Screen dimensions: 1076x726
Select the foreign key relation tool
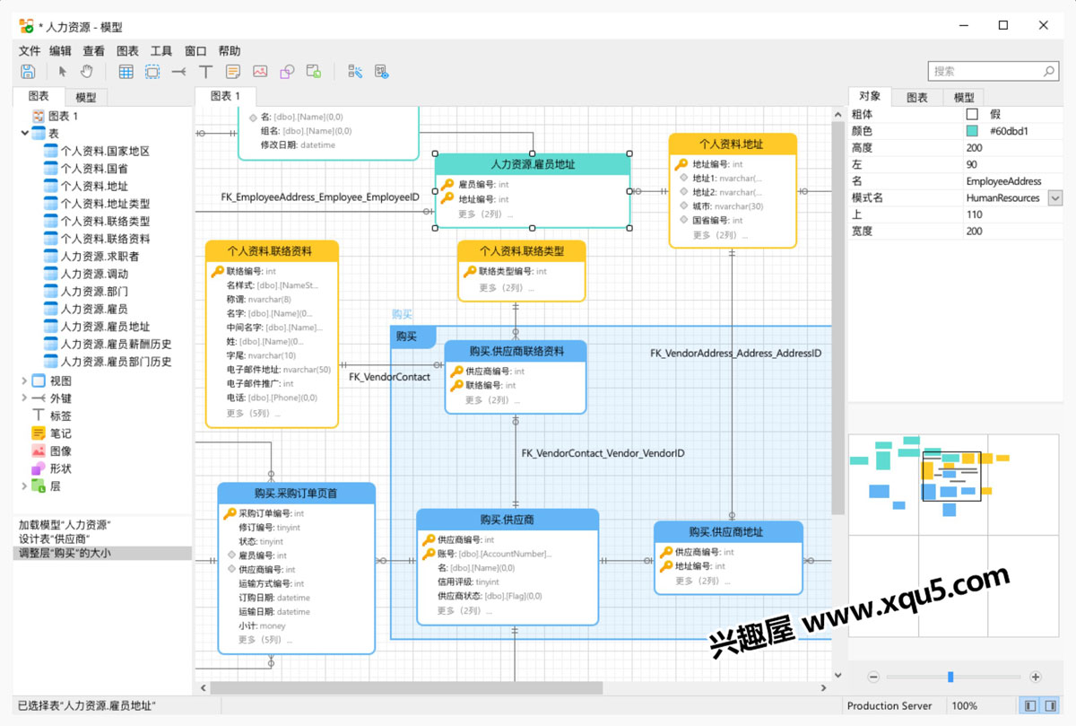click(179, 72)
